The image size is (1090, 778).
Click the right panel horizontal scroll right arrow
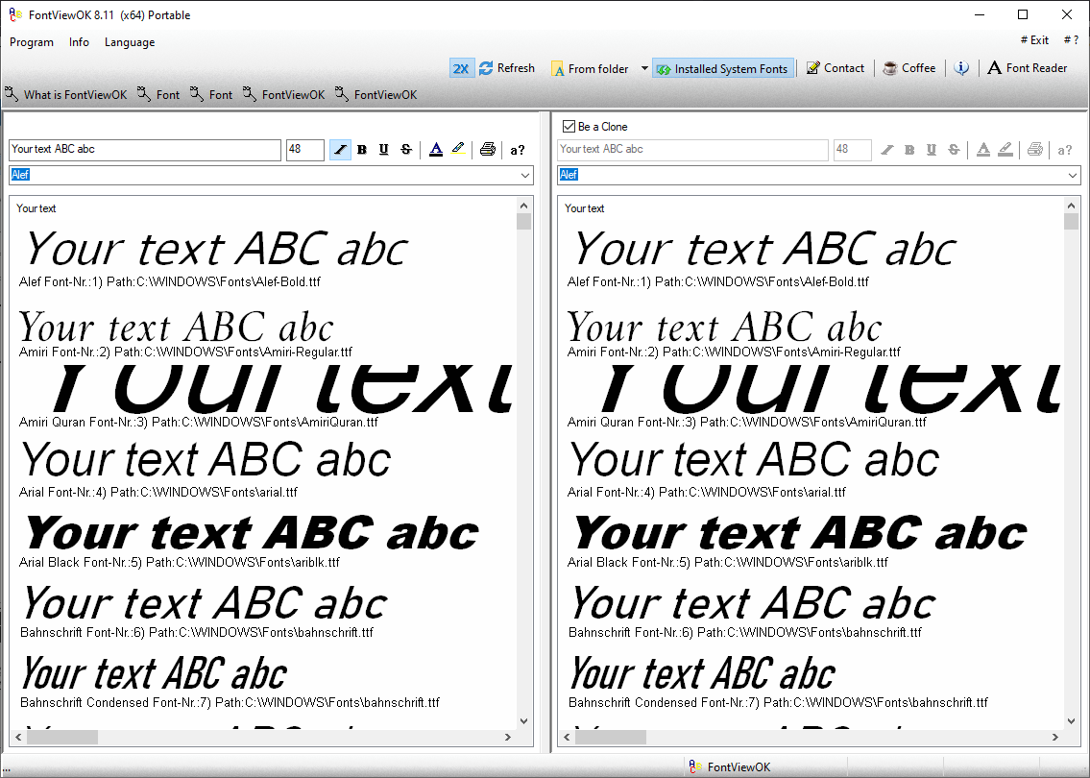tap(1055, 737)
